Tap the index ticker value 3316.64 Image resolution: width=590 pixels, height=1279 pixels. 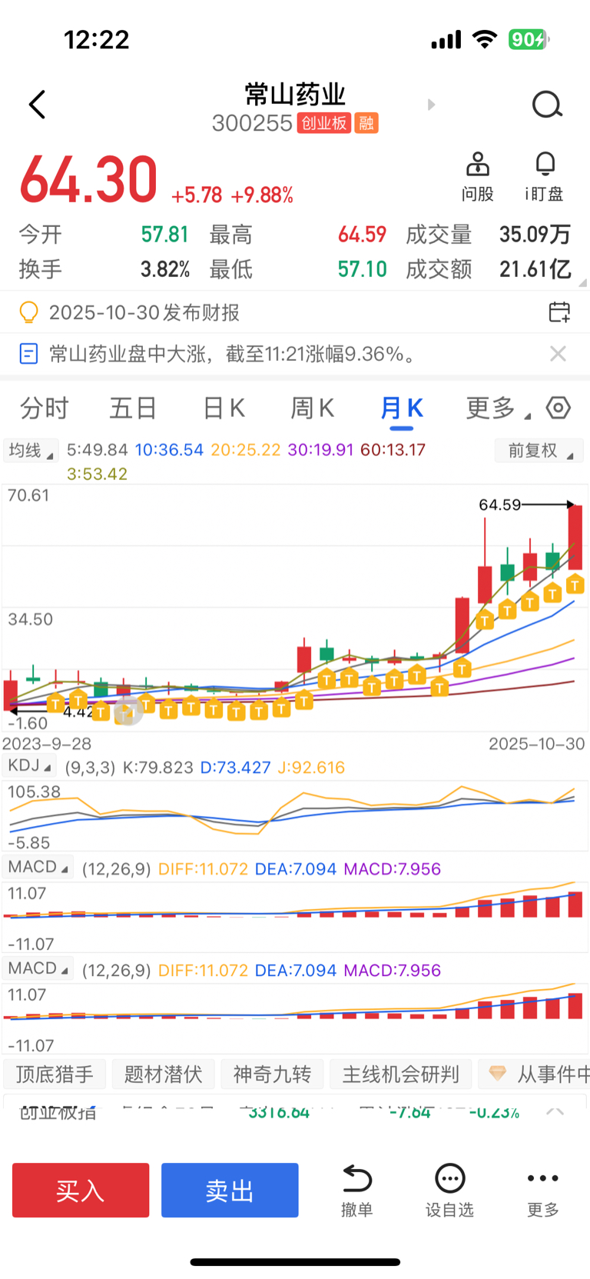pyautogui.click(x=278, y=1112)
